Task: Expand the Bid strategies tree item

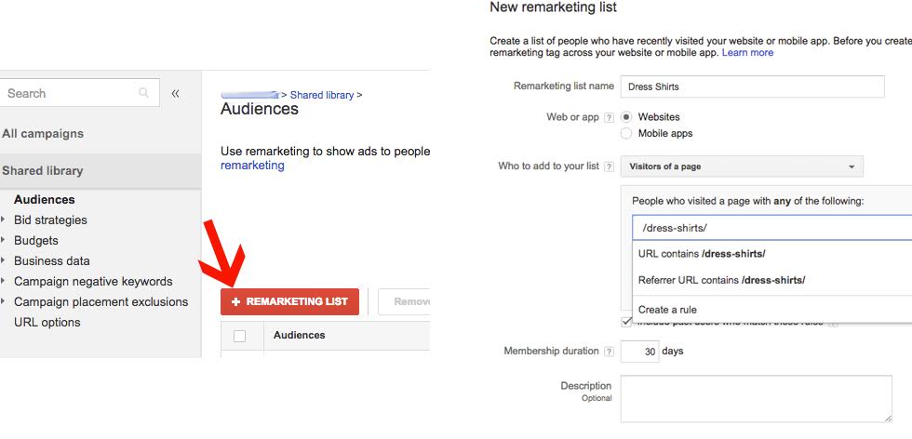Action: click(5, 220)
